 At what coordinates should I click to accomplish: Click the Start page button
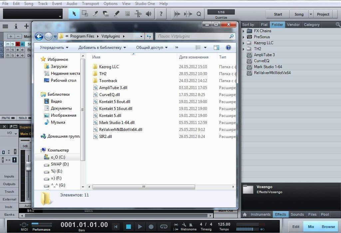[x=278, y=14]
